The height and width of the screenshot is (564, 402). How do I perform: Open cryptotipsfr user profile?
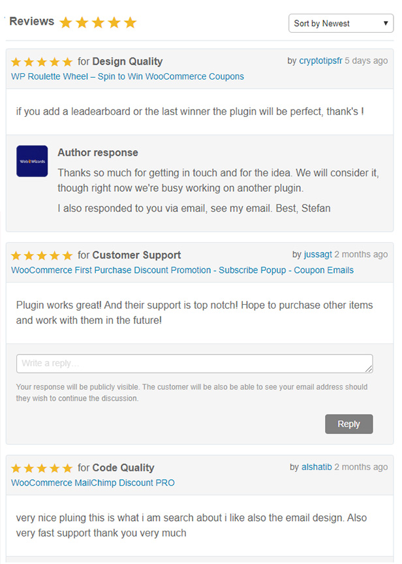click(x=320, y=61)
